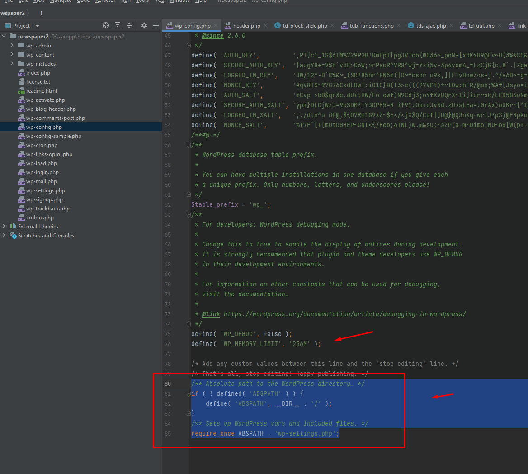
Task: Click fold marker at line 74
Action: (x=189, y=324)
